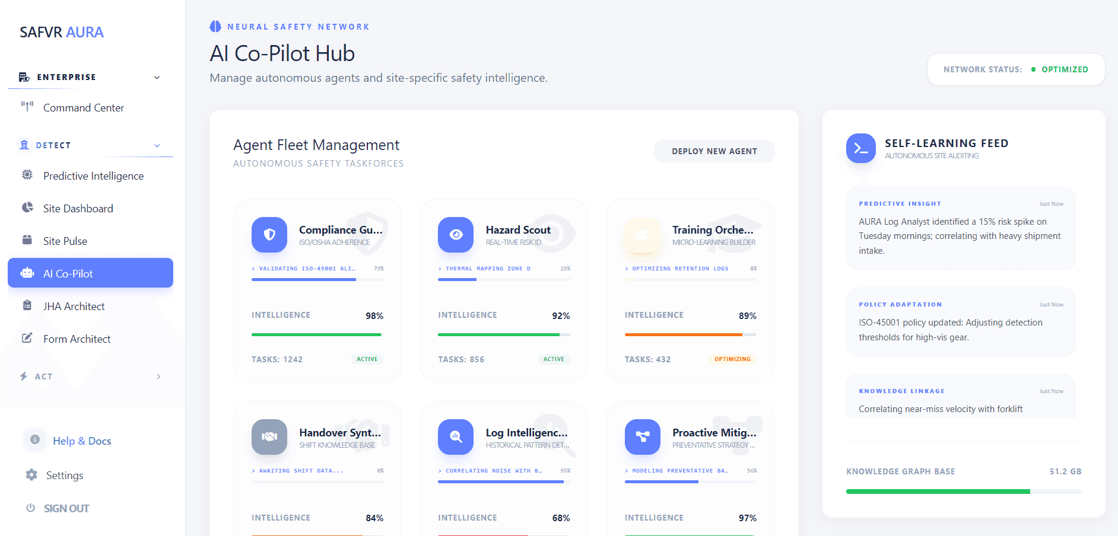Click 'TASKS: 432' text
Image resolution: width=1118 pixels, height=536 pixels.
(x=647, y=359)
